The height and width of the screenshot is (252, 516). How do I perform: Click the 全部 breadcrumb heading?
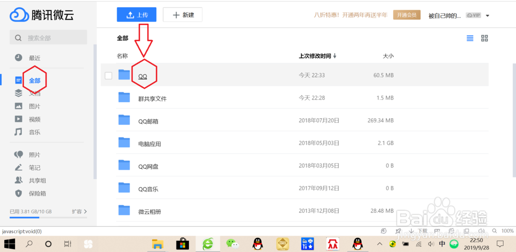[x=122, y=38]
